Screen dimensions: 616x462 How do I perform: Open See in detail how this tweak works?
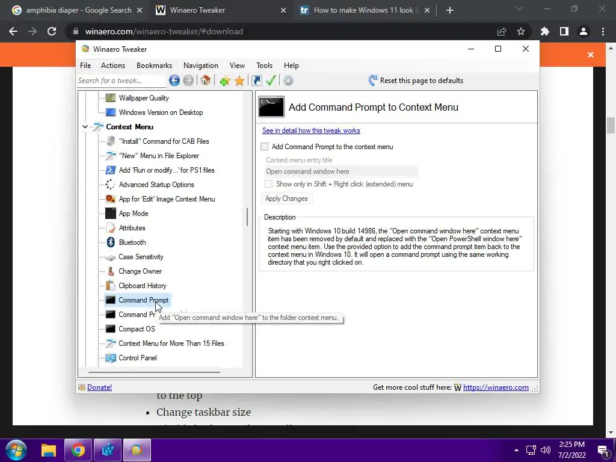coord(311,131)
